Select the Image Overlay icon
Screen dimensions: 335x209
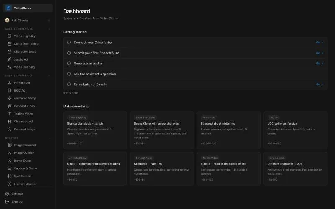9,153
